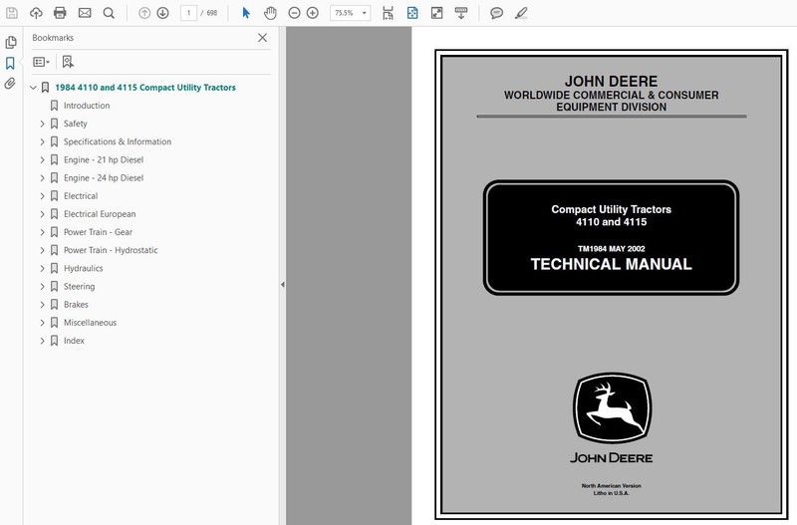Click TM1984 MAY 2002 text
Screen dimensions: 797x525
(x=612, y=249)
